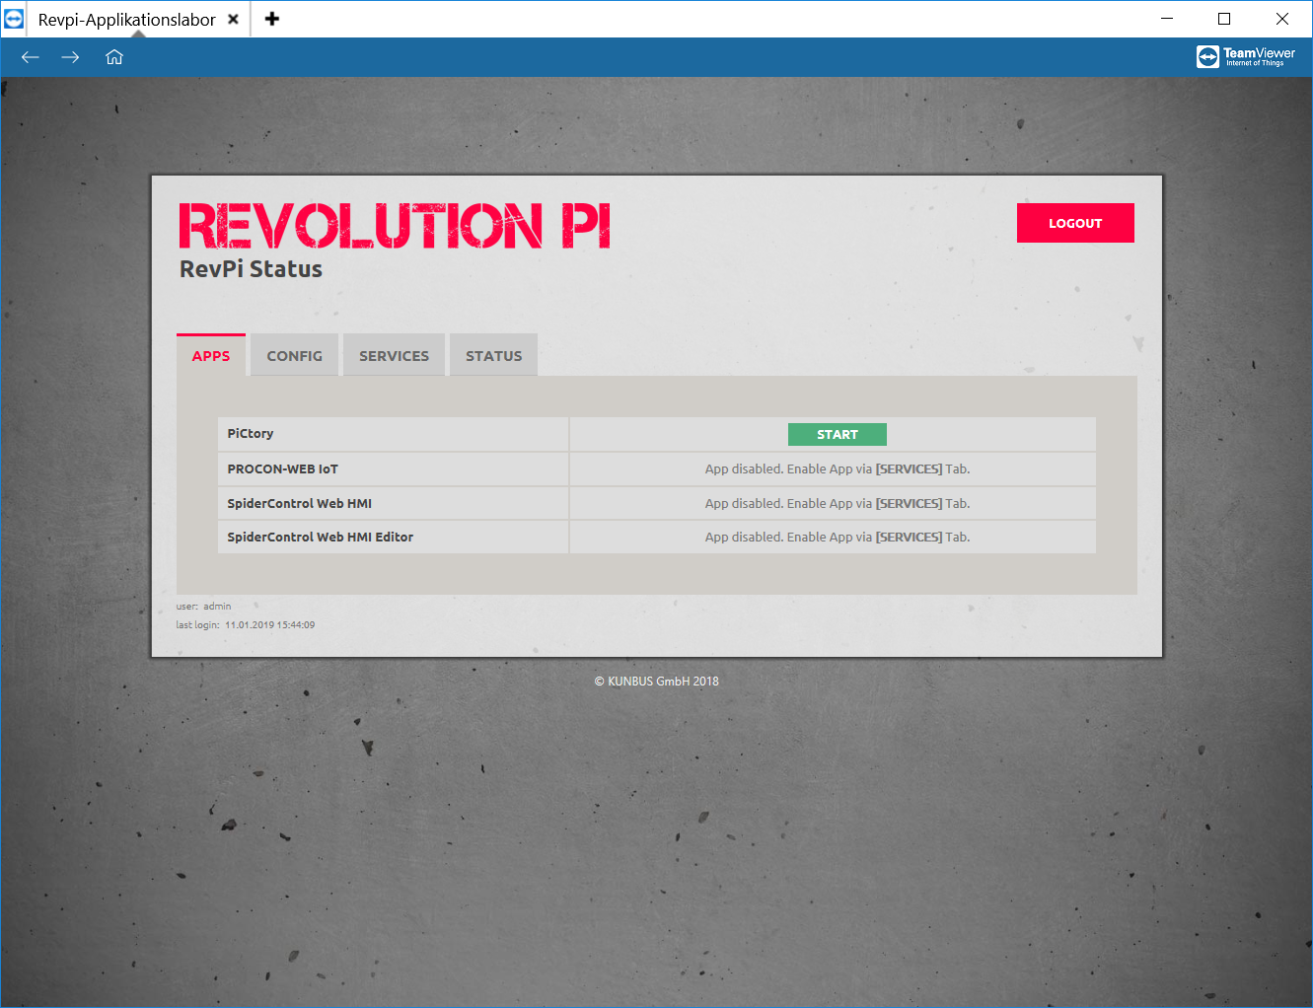This screenshot has width=1313, height=1008.
Task: Open the home page icon
Action: [x=114, y=57]
